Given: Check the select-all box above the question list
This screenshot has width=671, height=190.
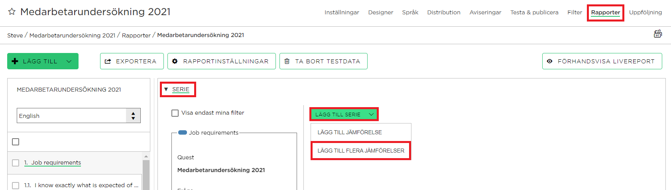Looking at the screenshot, I should [x=16, y=142].
